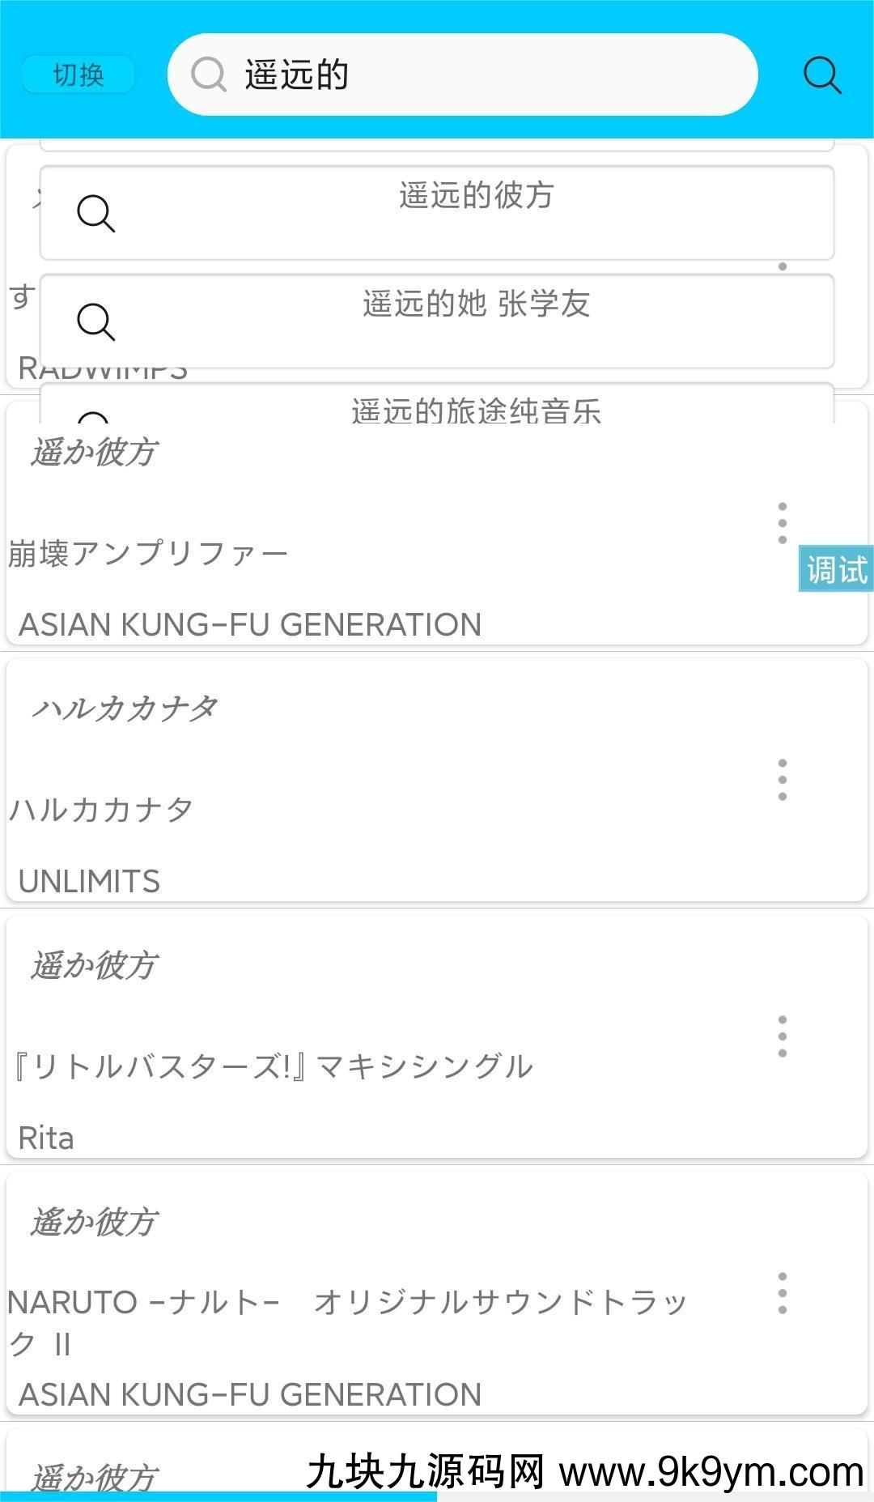The width and height of the screenshot is (874, 1502).
Task: Tap the artist name Rita
Action: [46, 1138]
